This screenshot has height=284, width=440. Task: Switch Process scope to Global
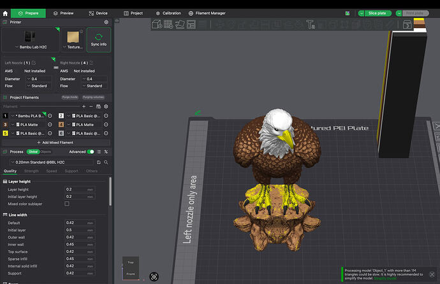(x=33, y=152)
